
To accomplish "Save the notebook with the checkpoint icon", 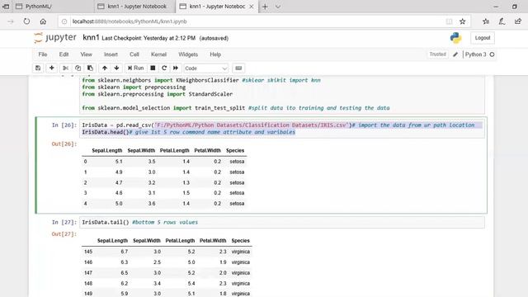I will click(x=38, y=68).
